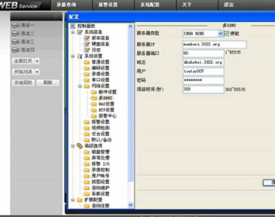Click the 域名 input field
This screenshot has width=275, height=217.
point(203,62)
